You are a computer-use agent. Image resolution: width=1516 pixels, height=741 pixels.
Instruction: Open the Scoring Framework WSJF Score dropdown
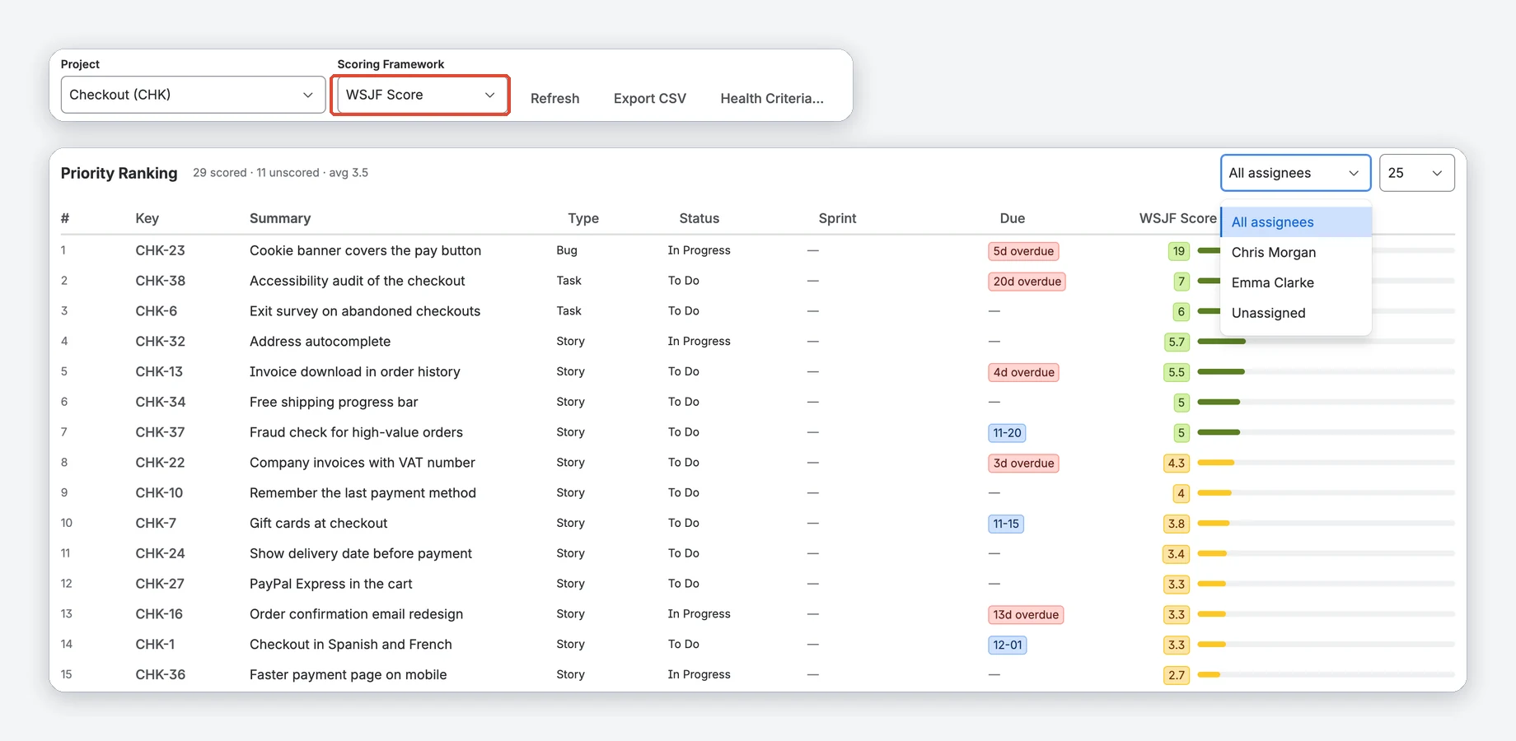pos(421,95)
